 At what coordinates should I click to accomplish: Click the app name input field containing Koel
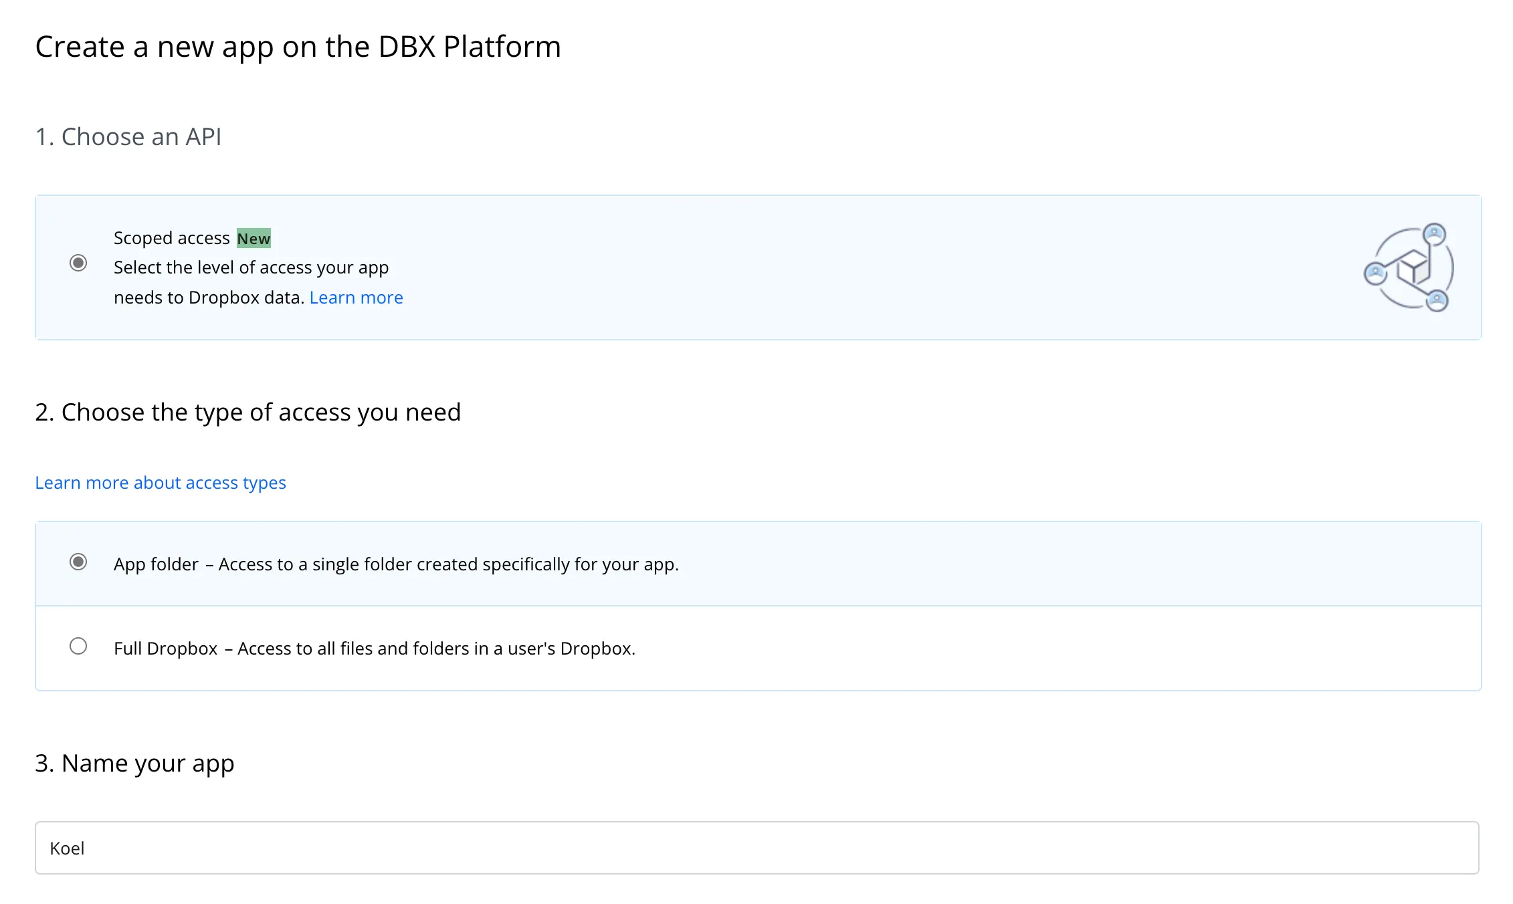[x=757, y=848]
